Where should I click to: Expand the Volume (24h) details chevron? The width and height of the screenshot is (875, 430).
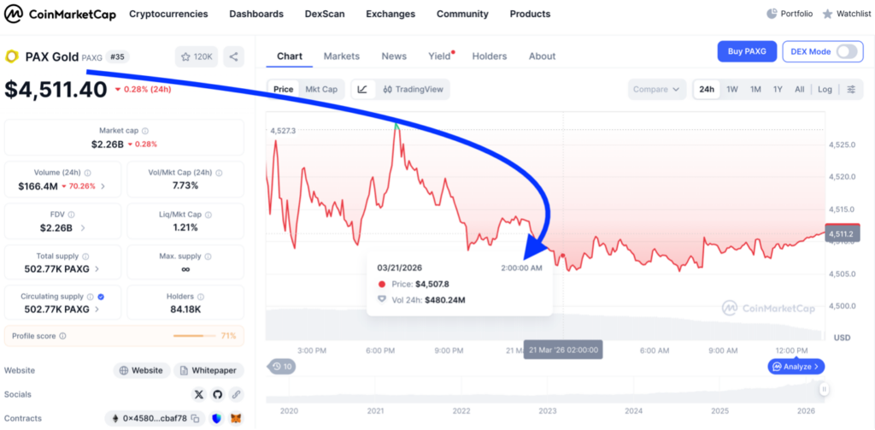[x=103, y=186]
